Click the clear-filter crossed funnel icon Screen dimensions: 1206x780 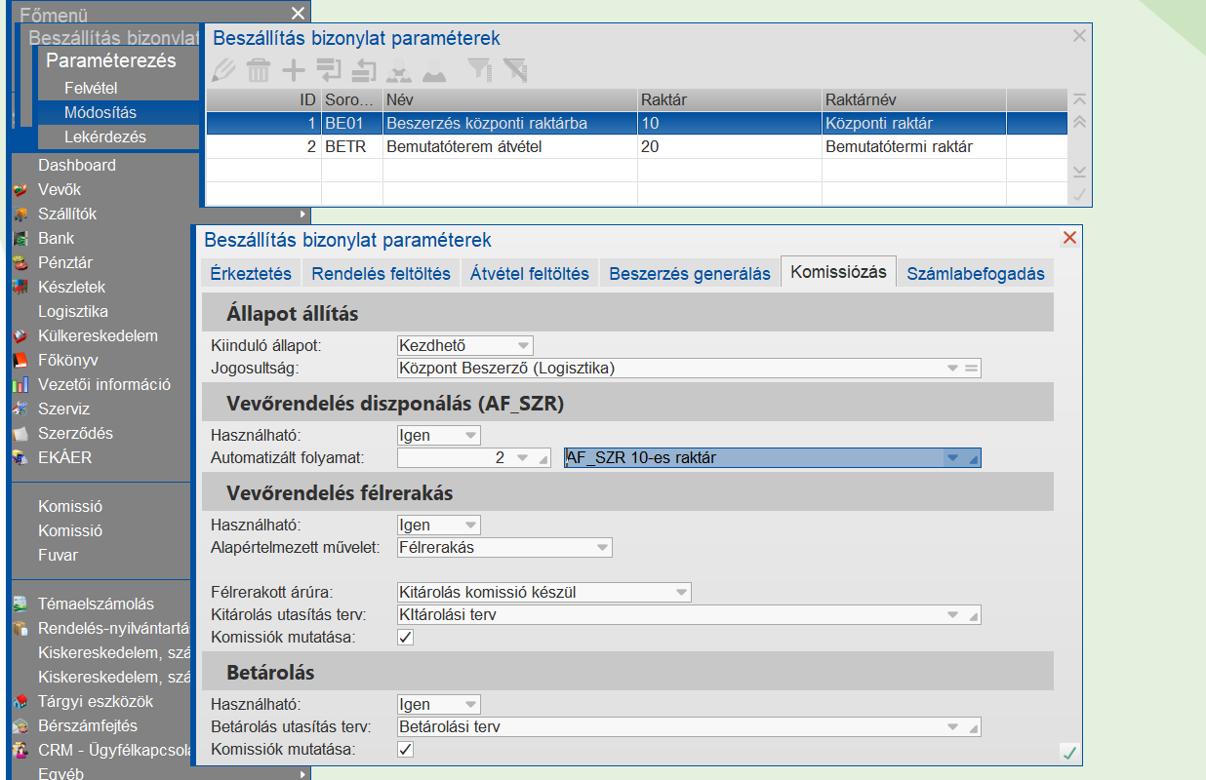[514, 69]
